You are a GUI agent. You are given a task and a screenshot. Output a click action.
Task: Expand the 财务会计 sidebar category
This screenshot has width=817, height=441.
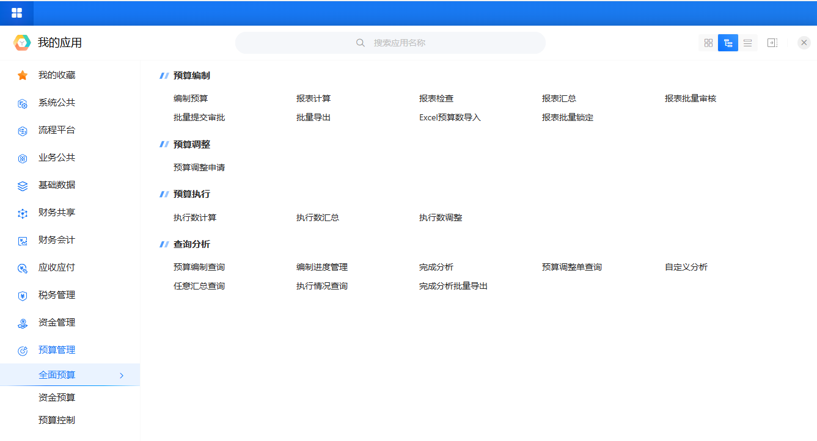pyautogui.click(x=57, y=240)
